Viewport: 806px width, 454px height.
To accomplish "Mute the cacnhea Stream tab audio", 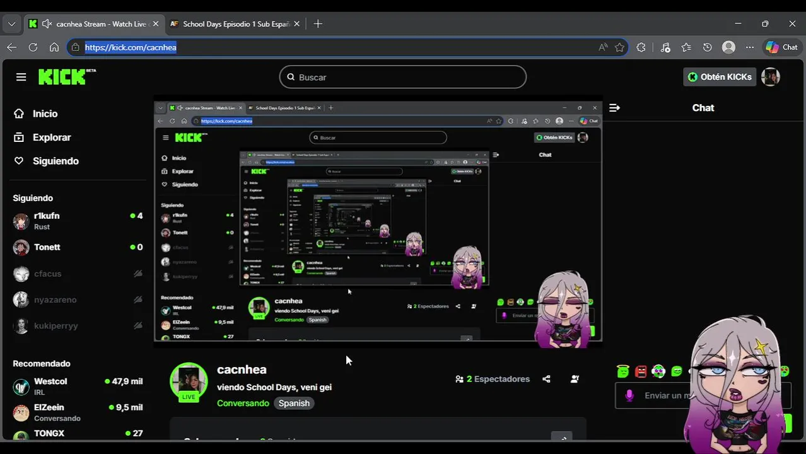I will 47,24.
